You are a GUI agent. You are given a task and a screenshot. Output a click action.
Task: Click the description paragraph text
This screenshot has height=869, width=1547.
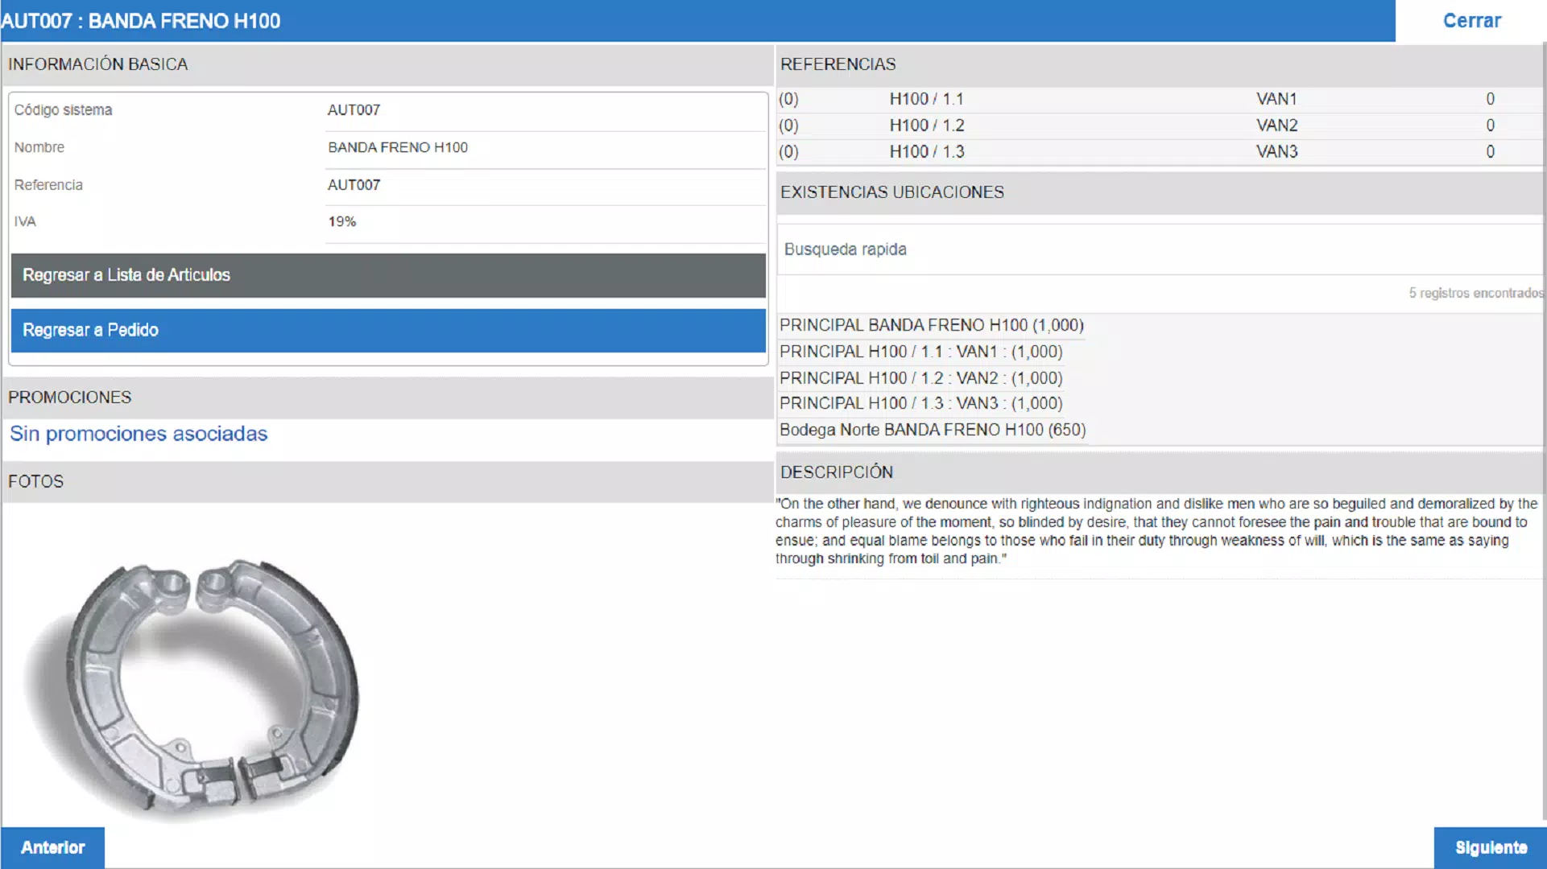coord(1156,531)
